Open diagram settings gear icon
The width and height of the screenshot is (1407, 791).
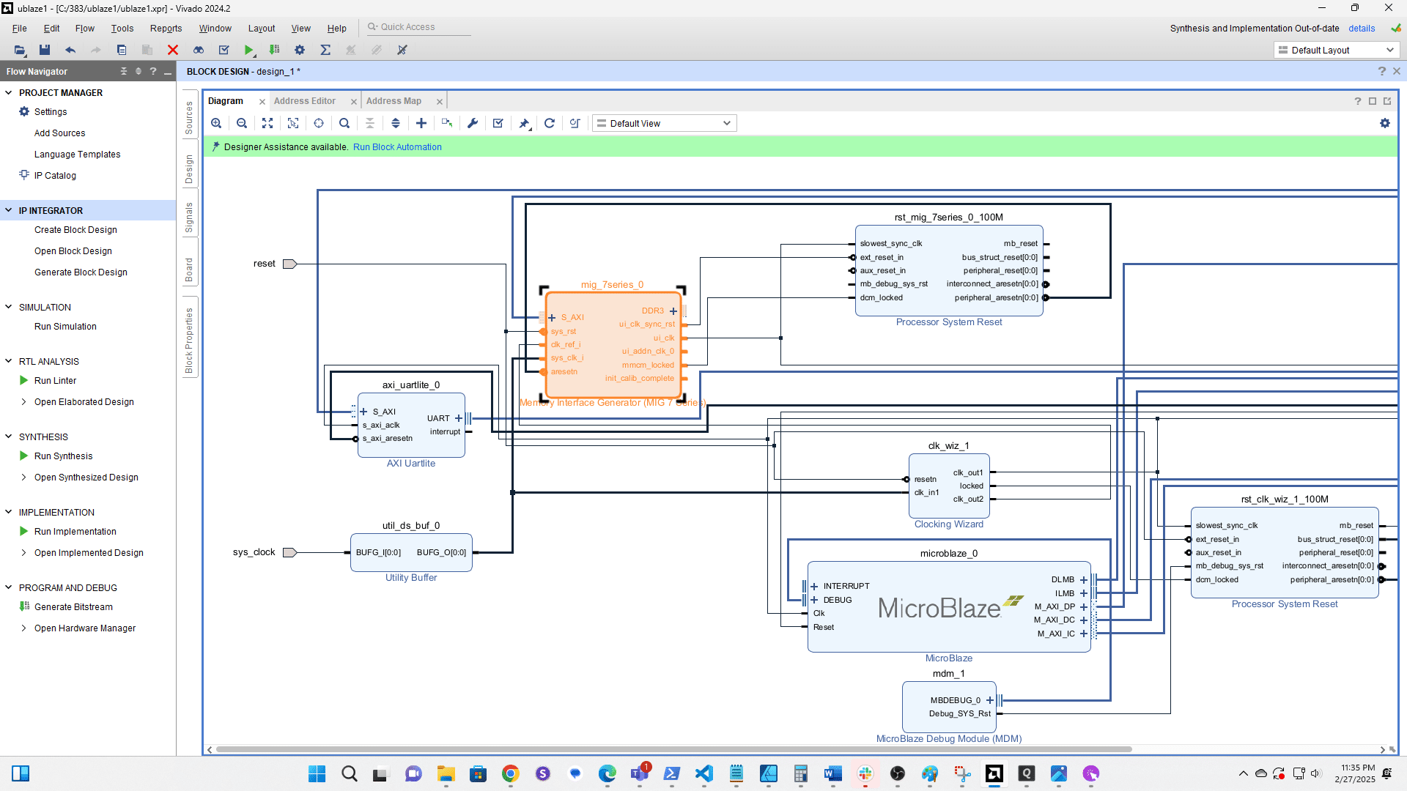(x=1385, y=123)
